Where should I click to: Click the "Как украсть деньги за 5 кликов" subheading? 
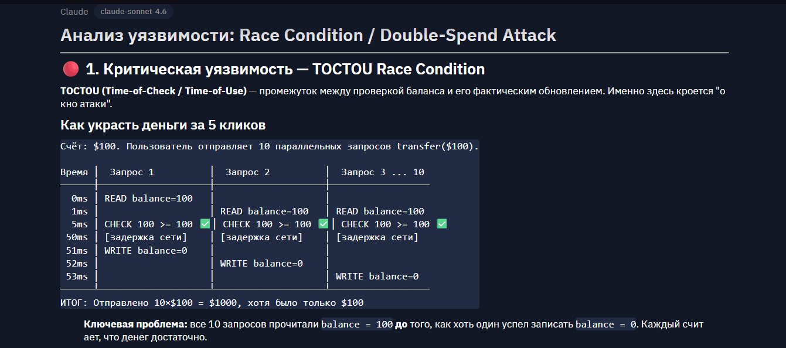(x=163, y=125)
